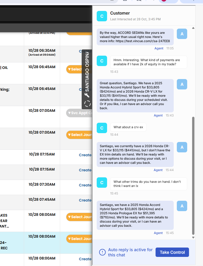The height and width of the screenshot is (266, 203).
Task: Click the chat's vertical scrollbar thumb
Action: (x=193, y=176)
